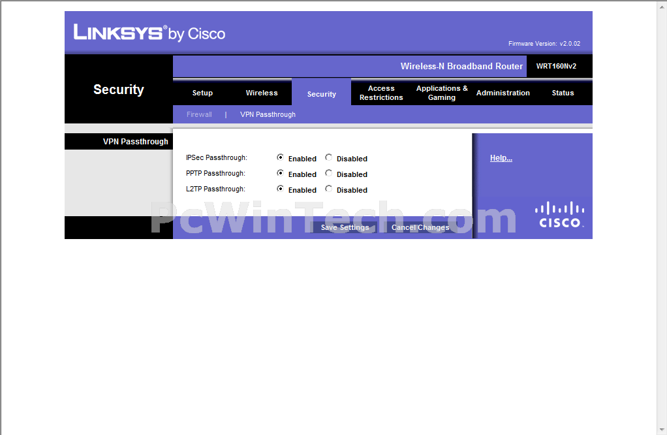Click the Save Settings button
667x435 pixels.
click(345, 227)
